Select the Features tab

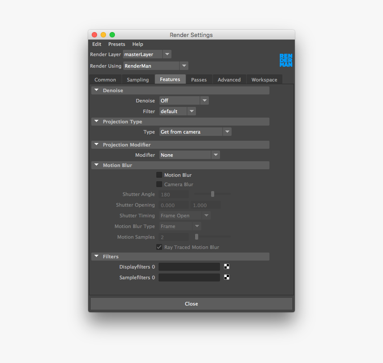point(170,79)
